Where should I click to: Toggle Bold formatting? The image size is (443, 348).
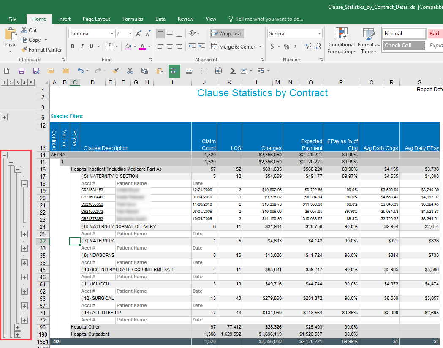coord(73,46)
